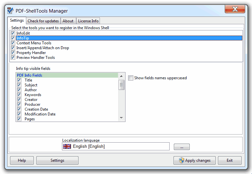Click the Settings button at the bottom
This screenshot has height=174, width=252.
57,160
